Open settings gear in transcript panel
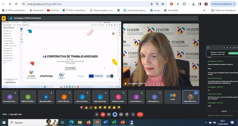238x126 pixels. tap(234, 48)
